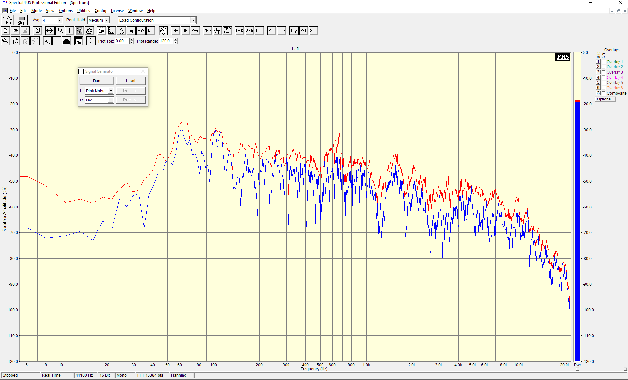Enable the Overlay 1 checkbox
The height and width of the screenshot is (380, 628).
(603, 62)
